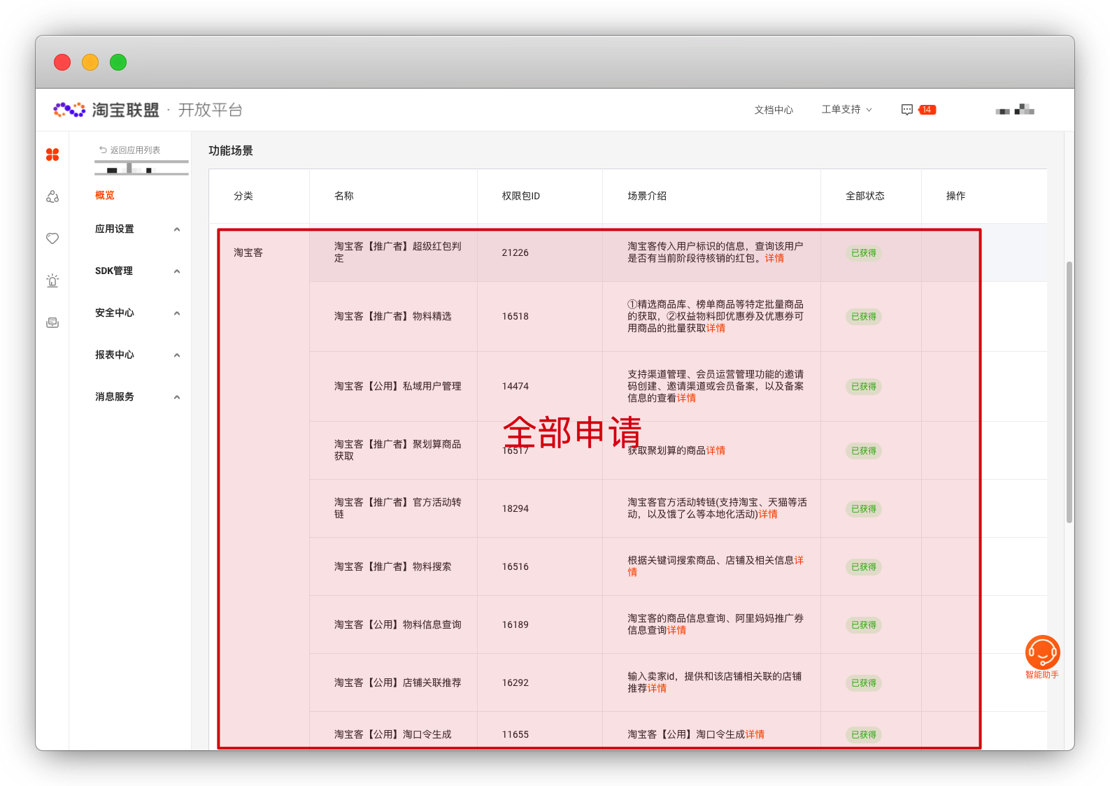The width and height of the screenshot is (1110, 786).
Task: Open the alarm alert sidebar icon
Action: [x=52, y=280]
